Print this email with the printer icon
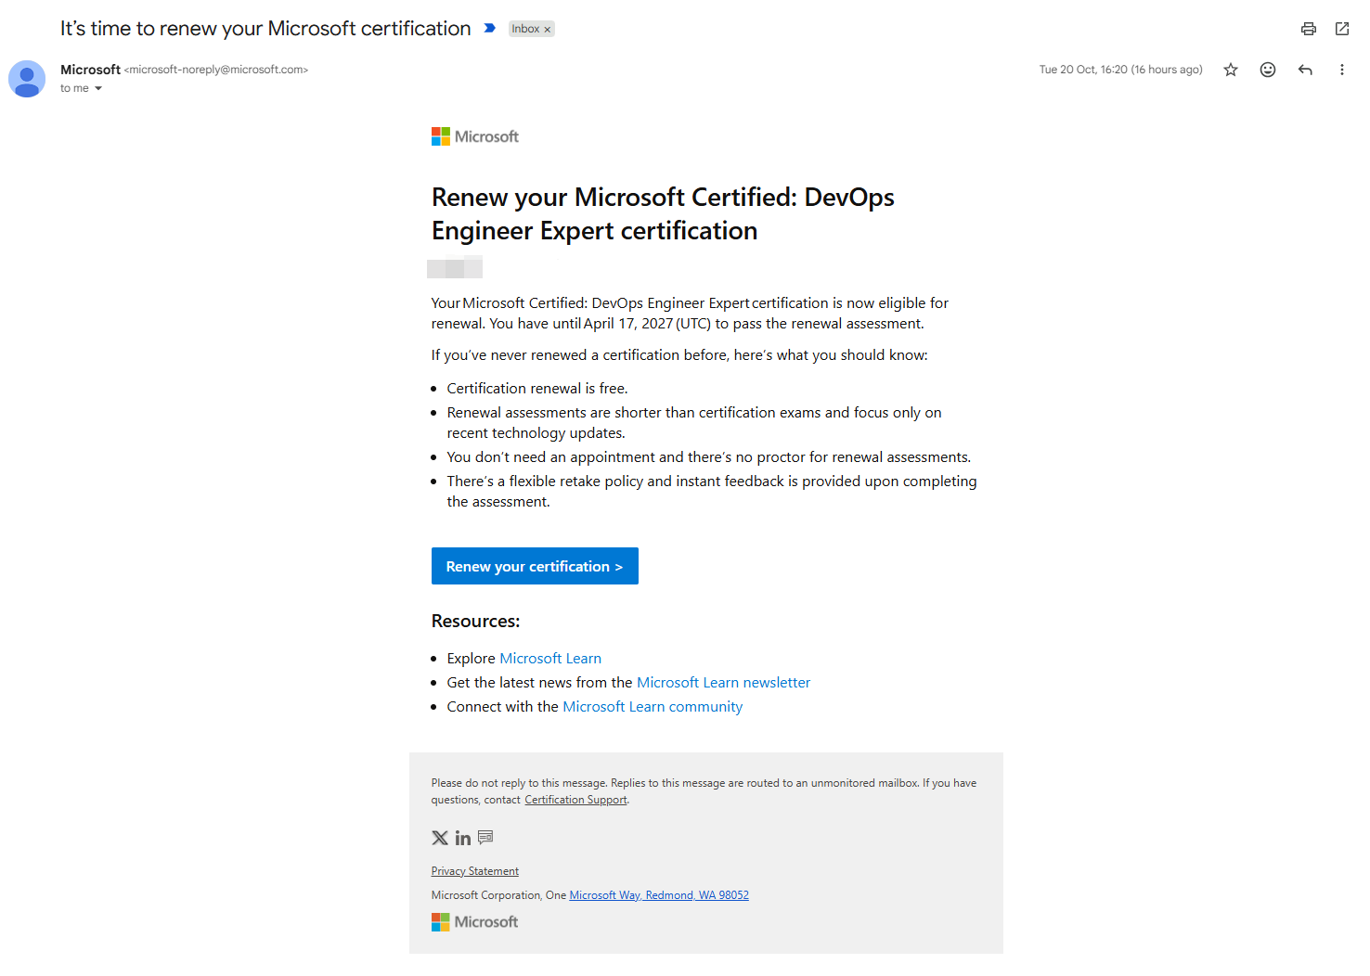The width and height of the screenshot is (1370, 976). pos(1309,29)
